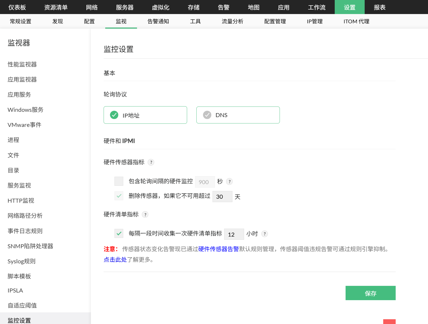This screenshot has height=324, width=428.
Task: Click the 12 hours input field
Action: pos(234,234)
